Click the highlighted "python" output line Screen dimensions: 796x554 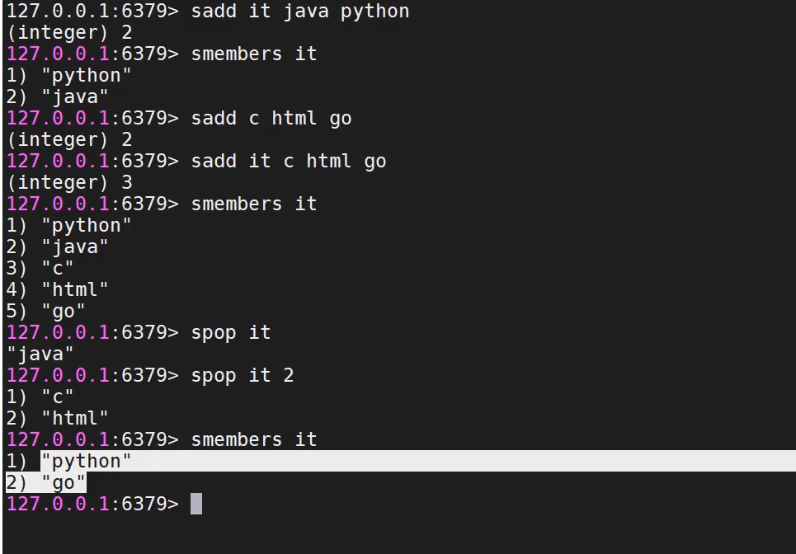(x=86, y=461)
